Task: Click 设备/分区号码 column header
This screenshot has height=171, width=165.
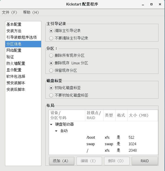Action: 67,115
